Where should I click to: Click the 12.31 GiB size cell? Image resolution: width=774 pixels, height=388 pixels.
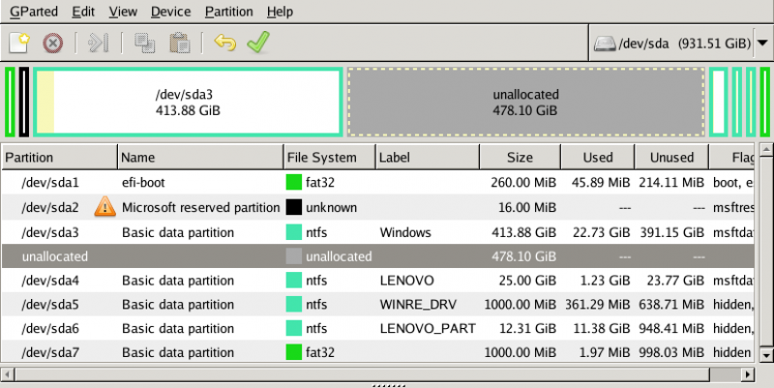527,328
